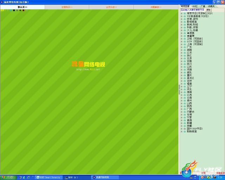Click the panel splitter collapse handle
This screenshot has height=180, width=225.
[179, 90]
